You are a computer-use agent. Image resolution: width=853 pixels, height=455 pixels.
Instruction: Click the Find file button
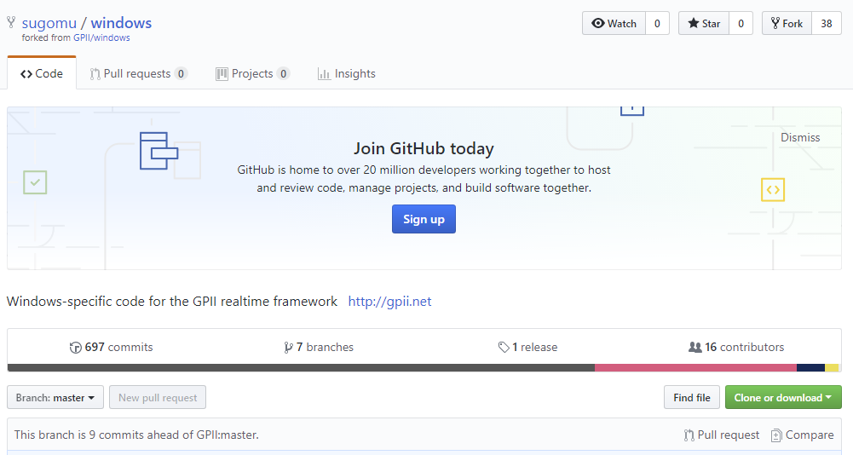pos(691,397)
